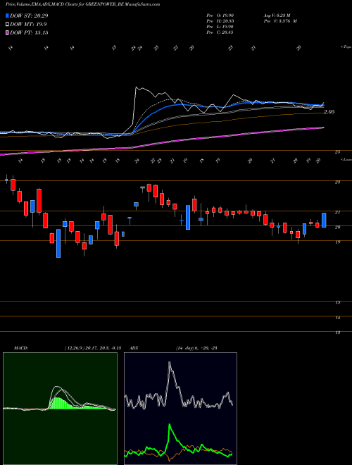Click the 'MACD:' panel heading
This screenshot has height=465, width=352.
click(x=20, y=348)
